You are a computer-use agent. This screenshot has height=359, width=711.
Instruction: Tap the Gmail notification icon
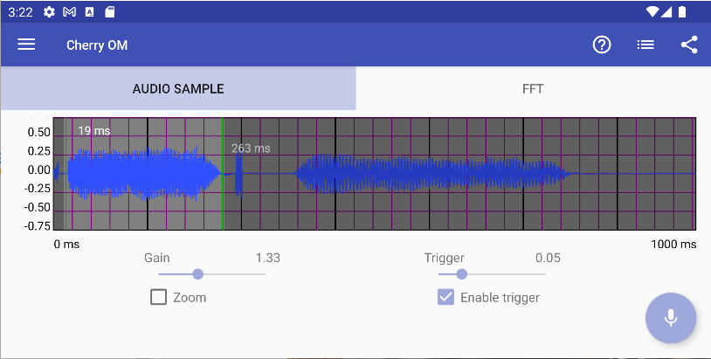(x=69, y=11)
